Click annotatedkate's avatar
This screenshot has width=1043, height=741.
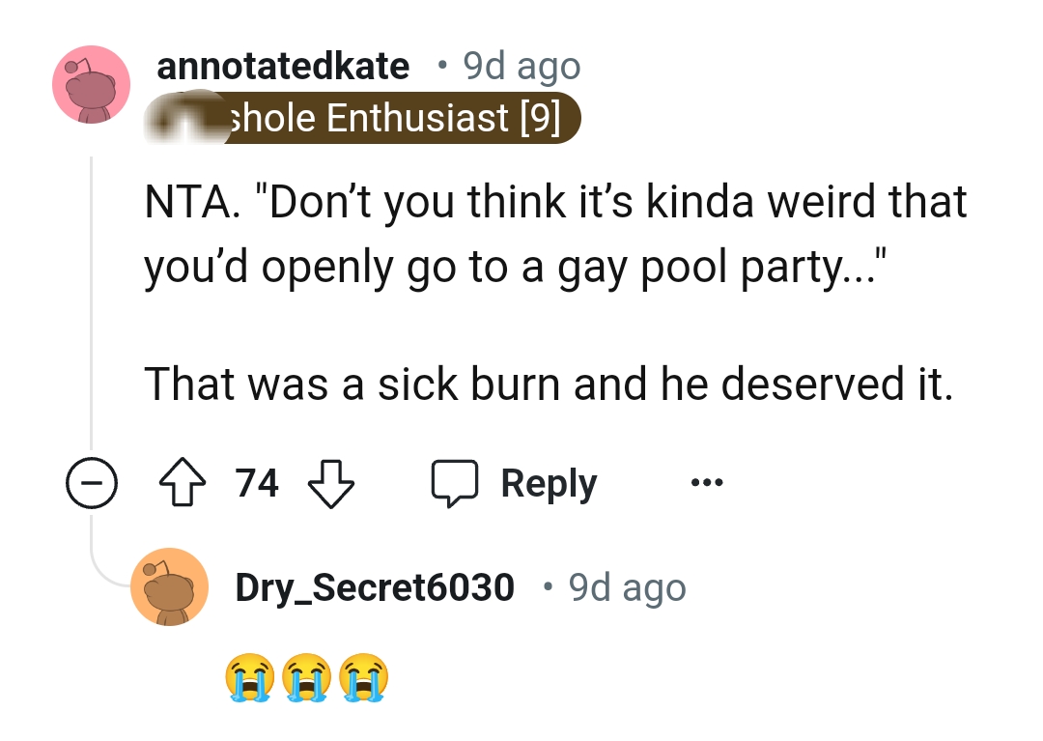(91, 85)
